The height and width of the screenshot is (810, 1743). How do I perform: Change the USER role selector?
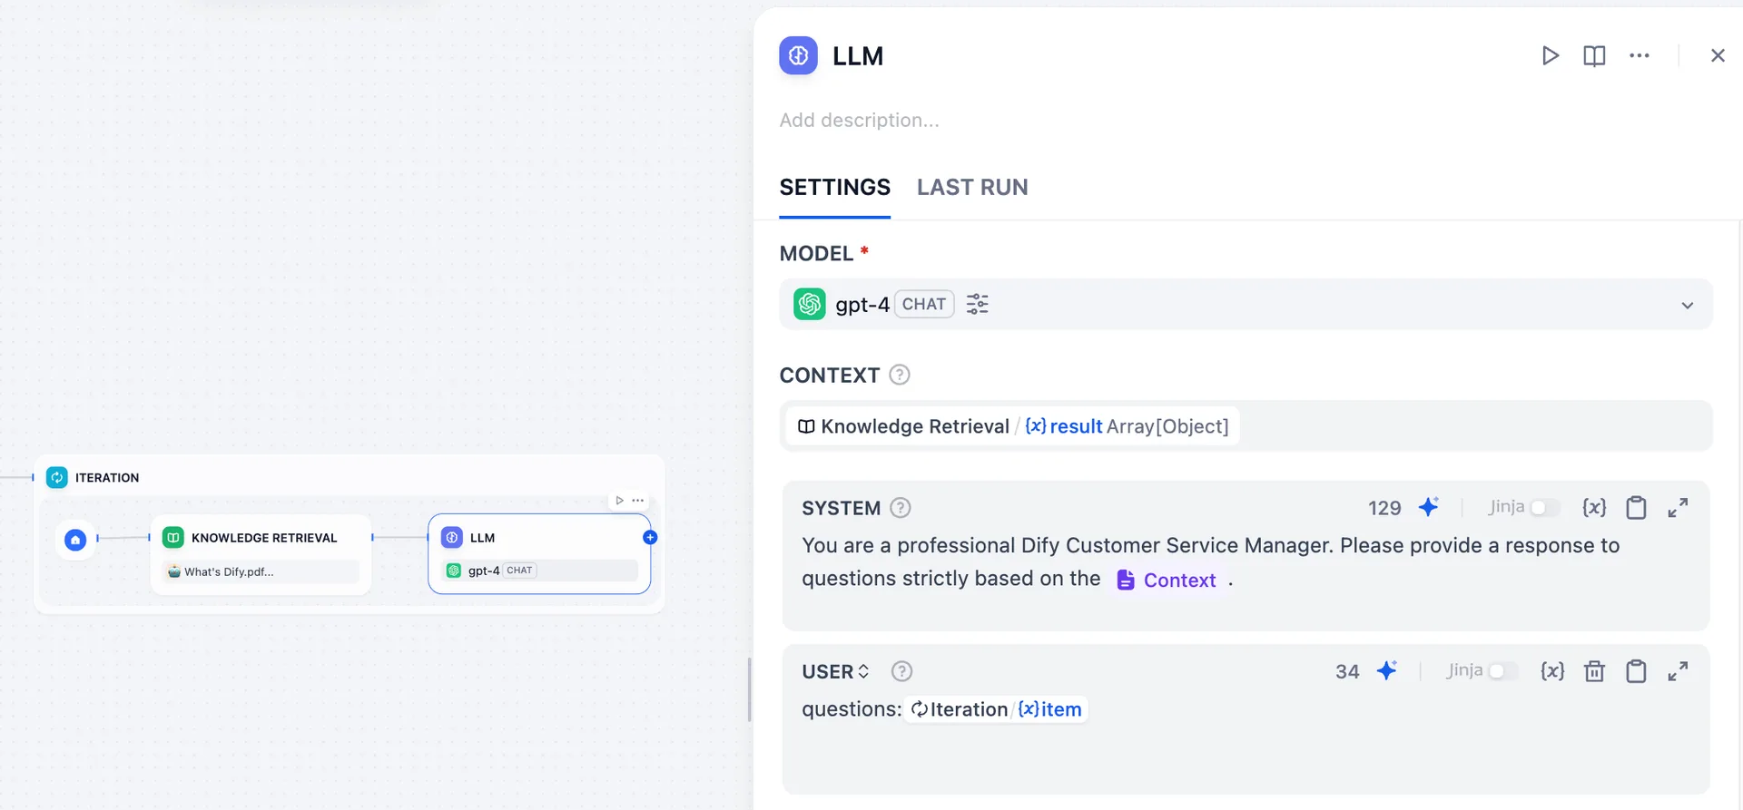[835, 671]
